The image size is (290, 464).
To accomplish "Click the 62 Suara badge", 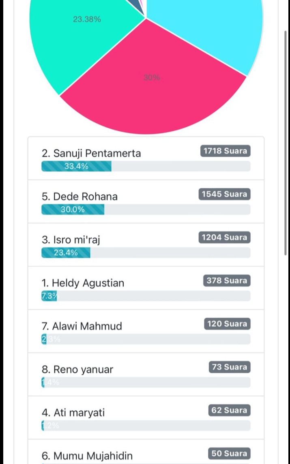I will click(229, 411).
